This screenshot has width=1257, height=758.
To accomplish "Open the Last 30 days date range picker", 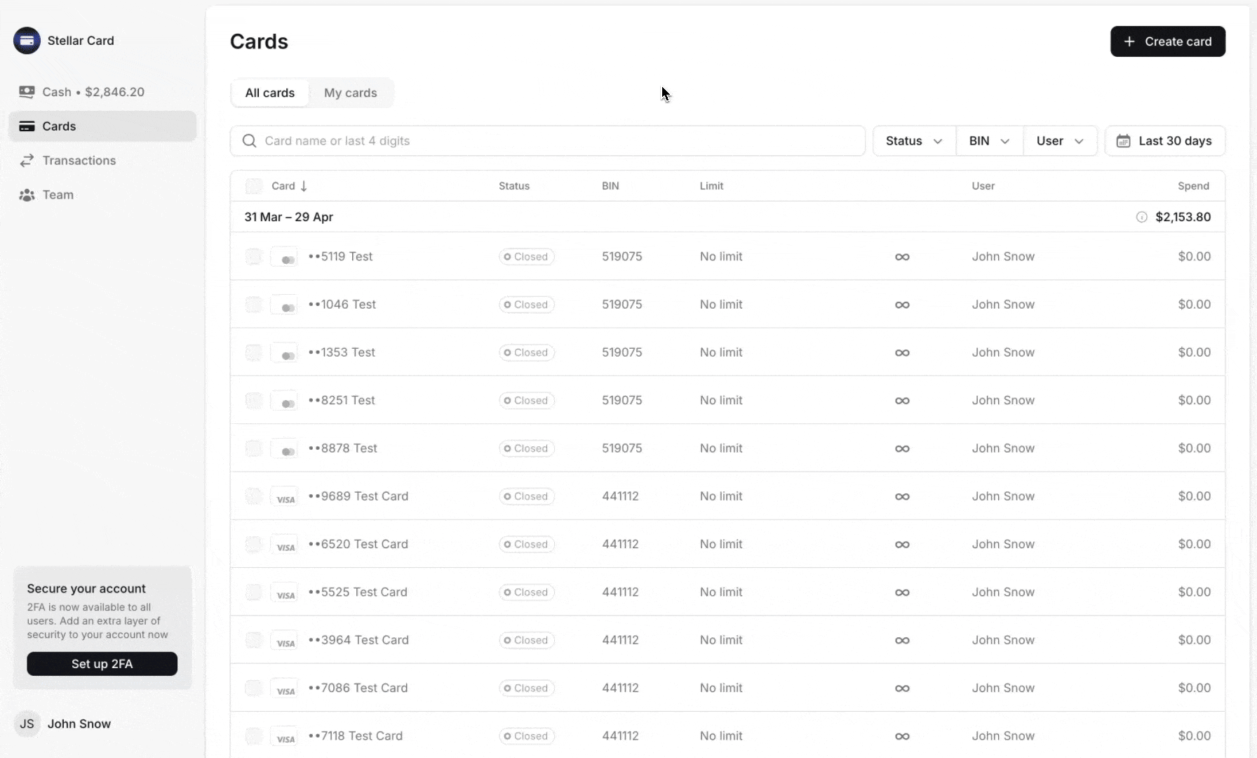I will [1165, 141].
